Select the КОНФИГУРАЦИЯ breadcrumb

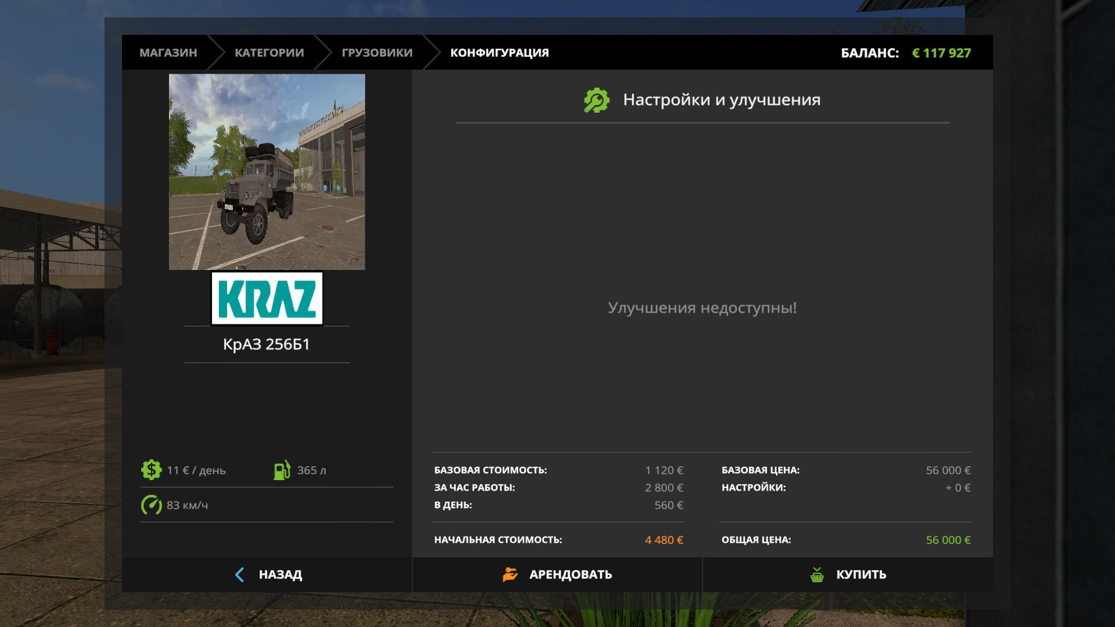(499, 53)
